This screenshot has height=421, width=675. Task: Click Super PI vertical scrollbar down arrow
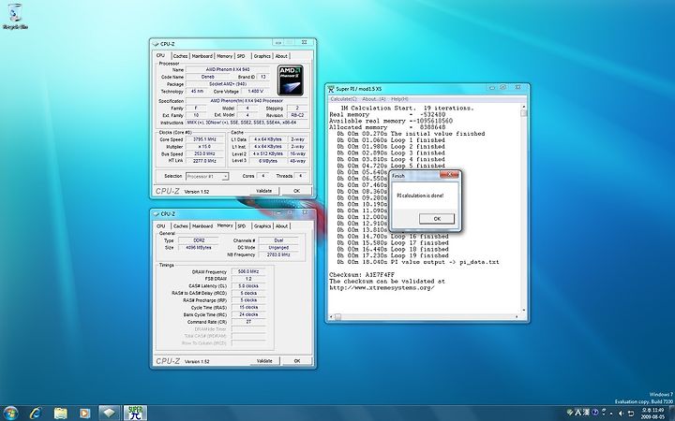[524, 311]
